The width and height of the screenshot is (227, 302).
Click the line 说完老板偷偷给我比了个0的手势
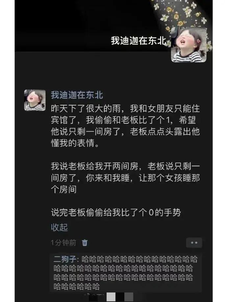click(116, 213)
